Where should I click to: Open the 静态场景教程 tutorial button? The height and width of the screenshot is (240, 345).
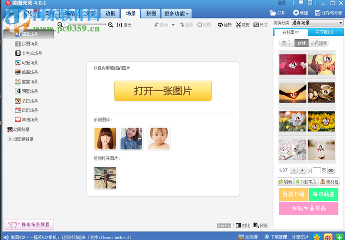tap(29, 225)
